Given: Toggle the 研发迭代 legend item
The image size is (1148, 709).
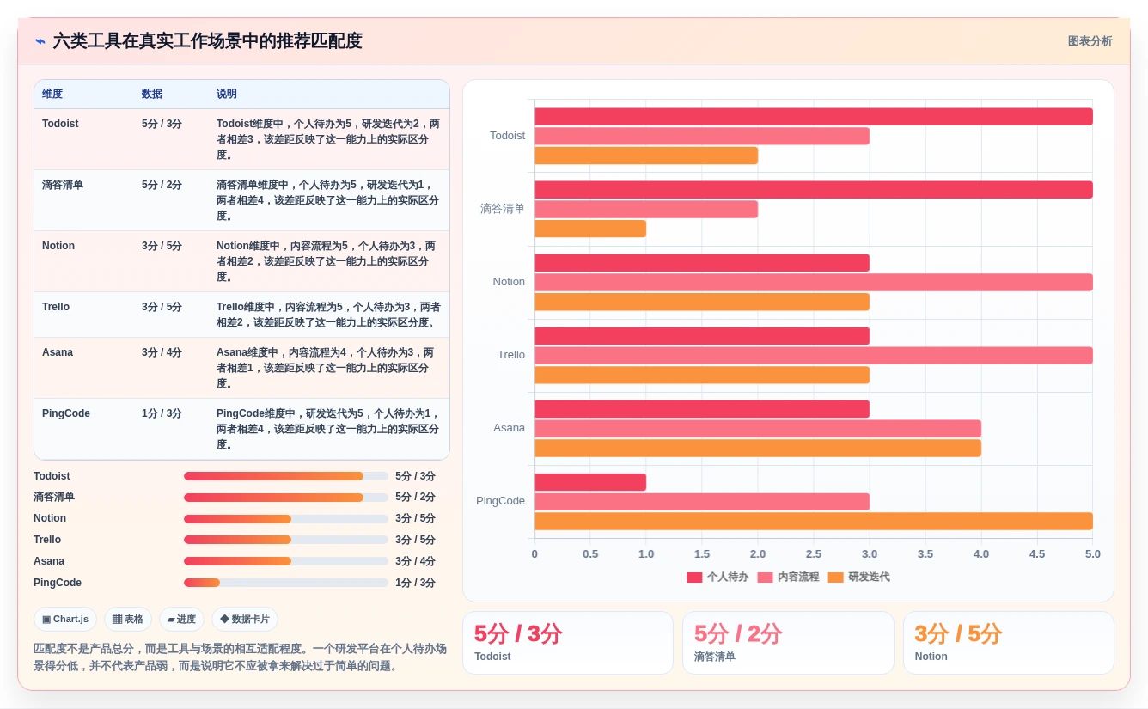Looking at the screenshot, I should coord(858,578).
